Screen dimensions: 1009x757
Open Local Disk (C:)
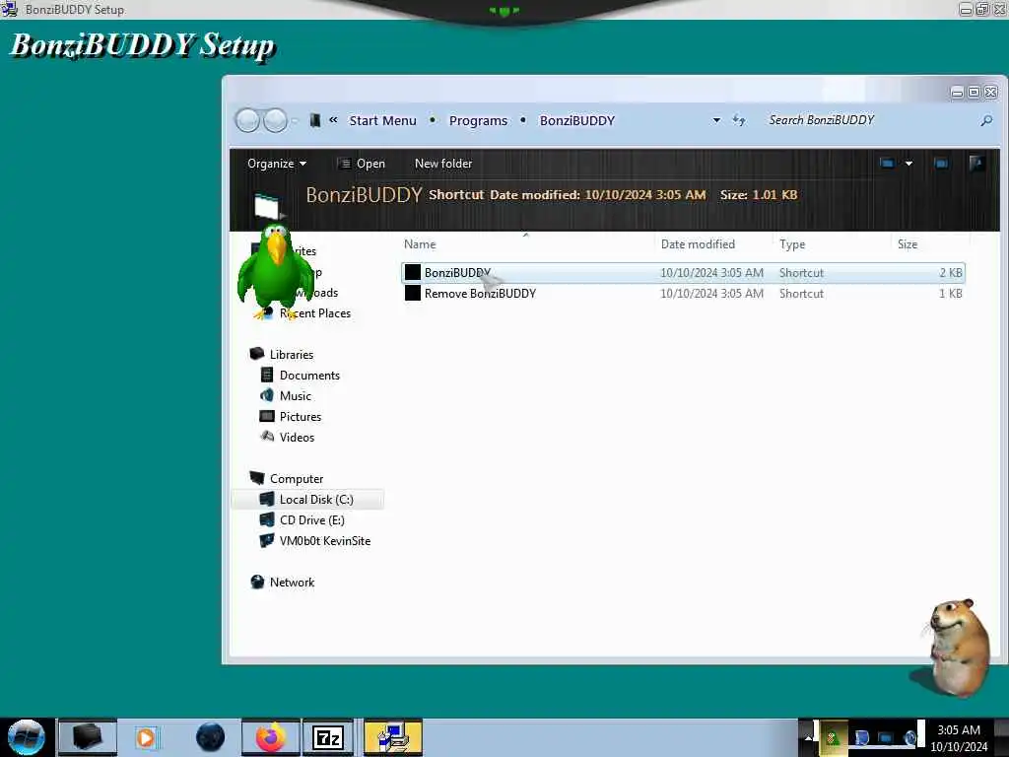[316, 500]
